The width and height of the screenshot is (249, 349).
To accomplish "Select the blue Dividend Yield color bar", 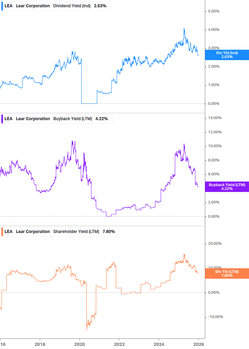I will click(2, 6).
